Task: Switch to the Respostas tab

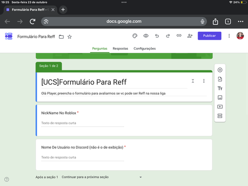Action: click(121, 49)
